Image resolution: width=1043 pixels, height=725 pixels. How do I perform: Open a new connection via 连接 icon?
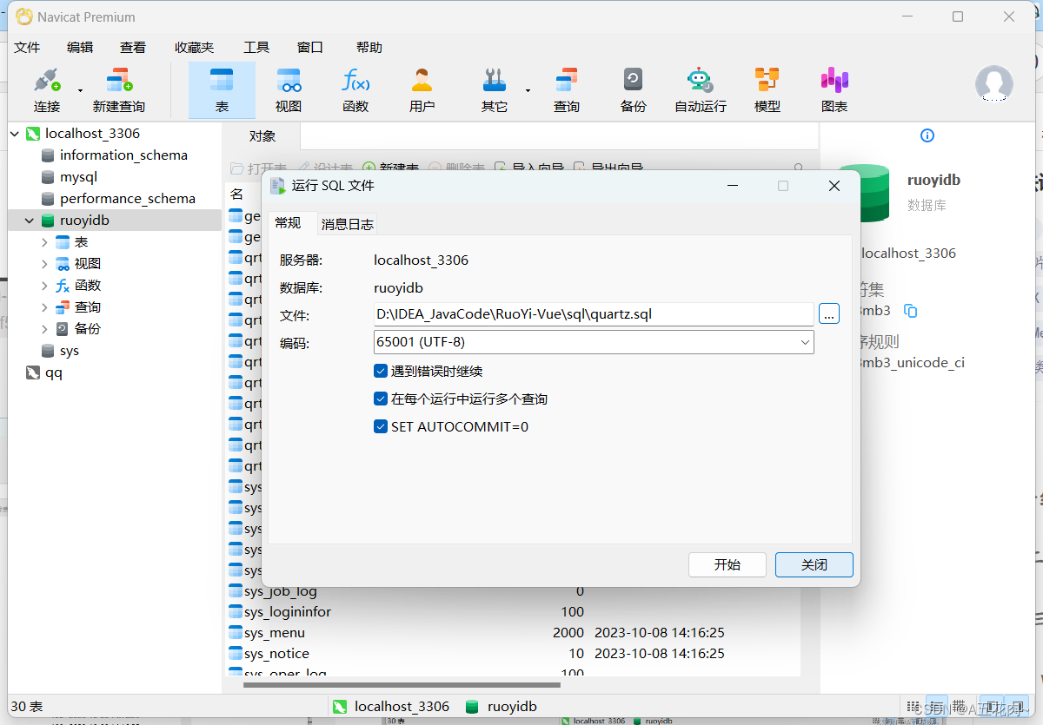(x=48, y=87)
